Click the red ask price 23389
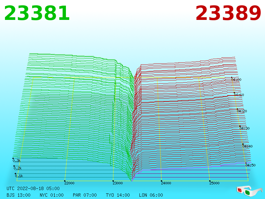Image resolution: width=265 pixels, height=199 pixels. (228, 13)
